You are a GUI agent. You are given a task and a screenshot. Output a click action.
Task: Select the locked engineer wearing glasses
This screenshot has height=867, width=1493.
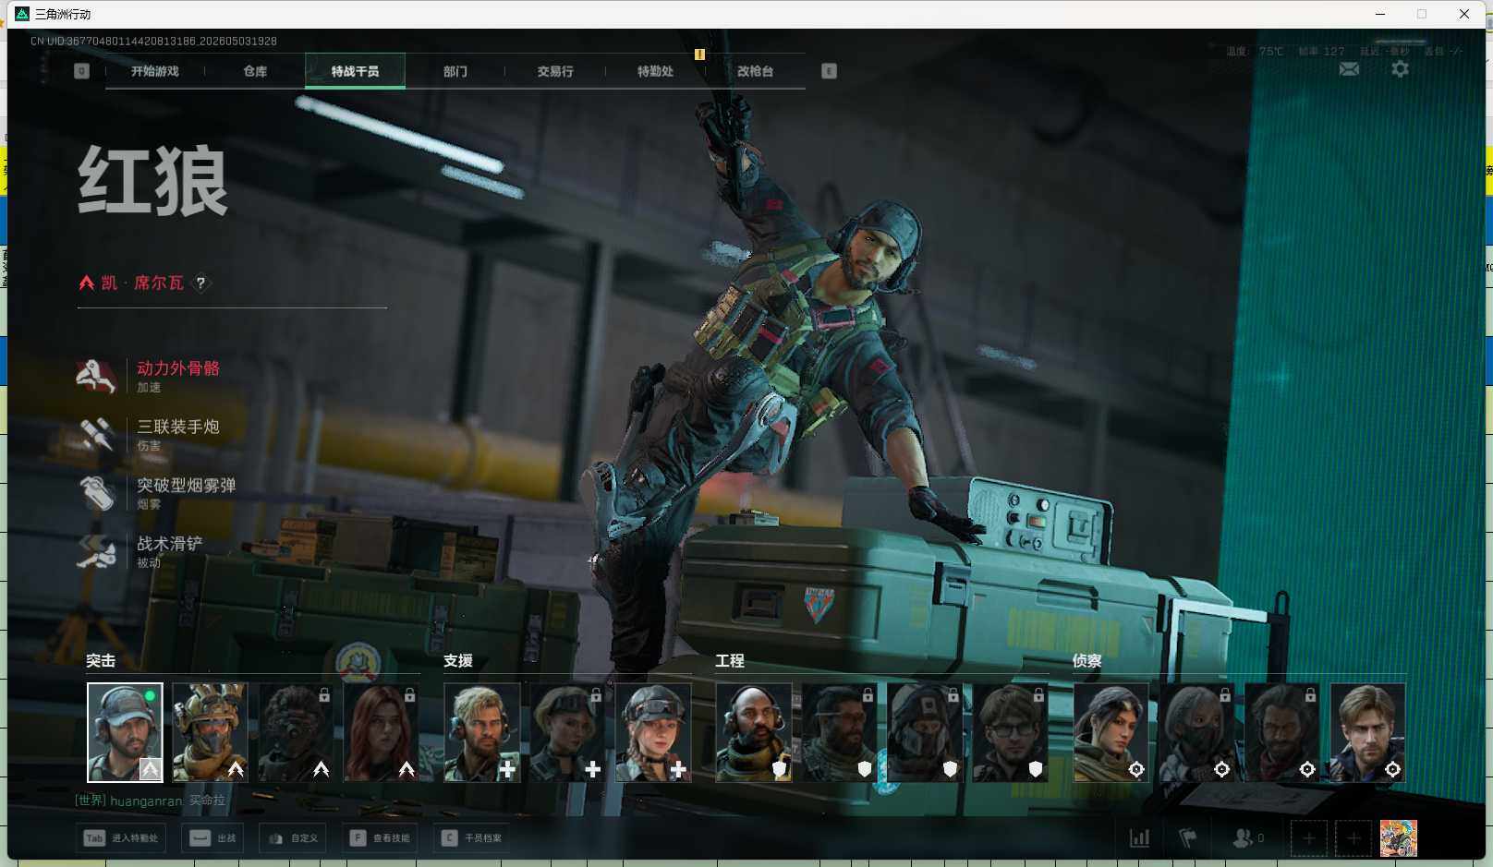[1010, 732]
